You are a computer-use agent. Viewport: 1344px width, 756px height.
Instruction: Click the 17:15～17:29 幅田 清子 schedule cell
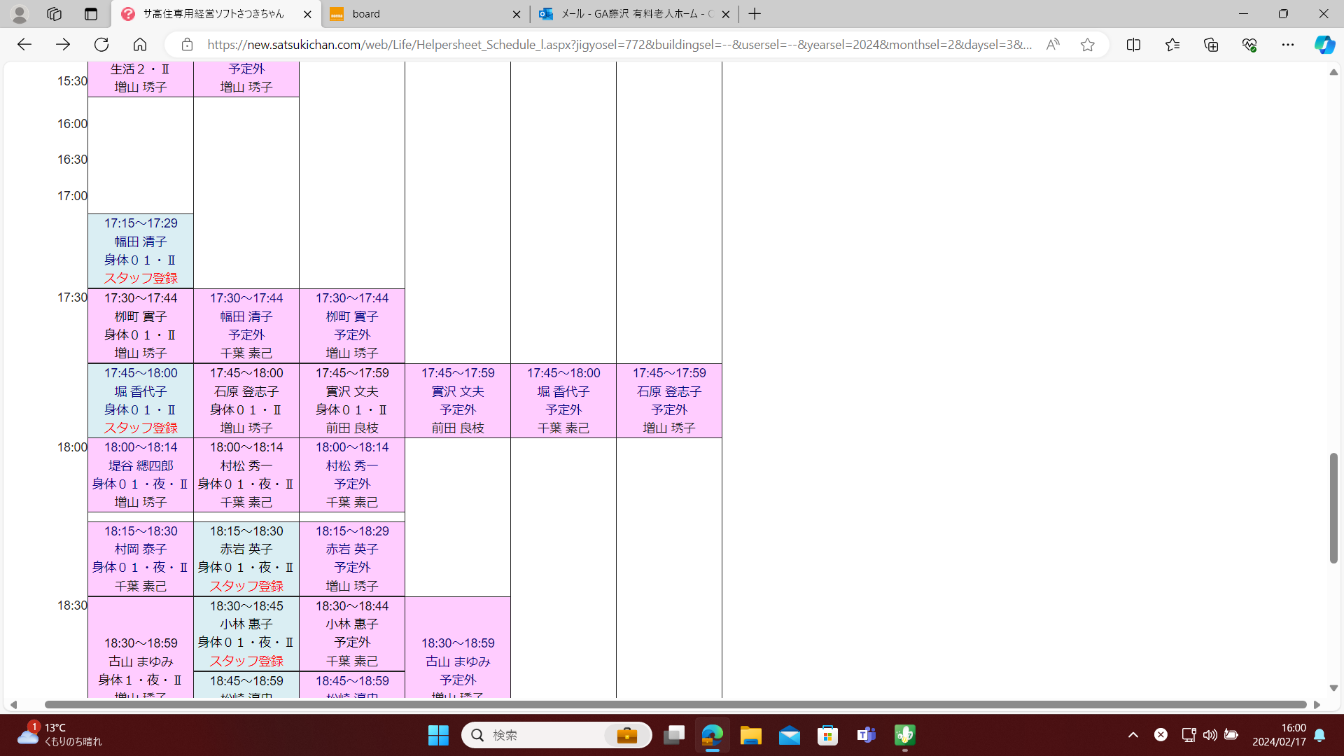[141, 251]
